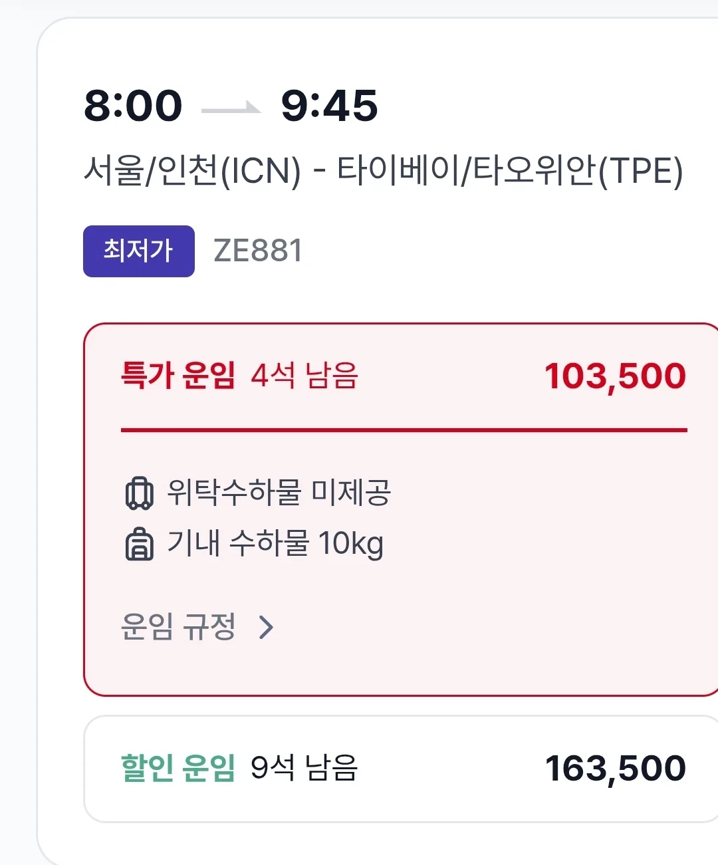Select the 특가 운임 fare card

[x=401, y=510]
